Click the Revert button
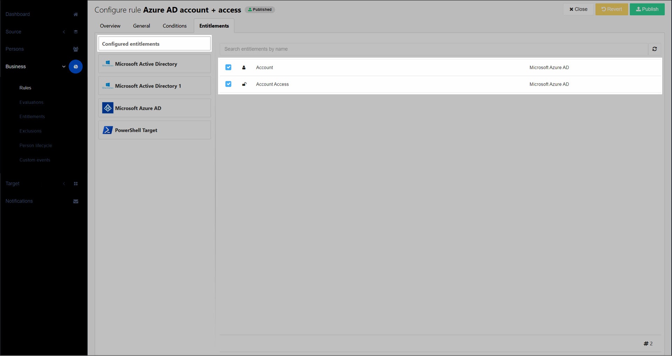 coord(612,9)
